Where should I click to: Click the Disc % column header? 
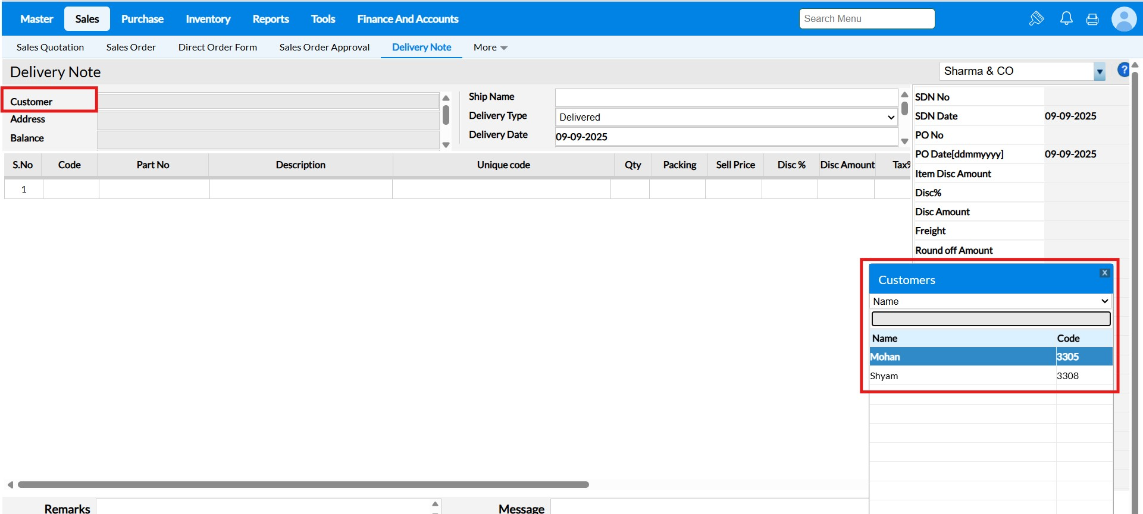click(x=791, y=165)
